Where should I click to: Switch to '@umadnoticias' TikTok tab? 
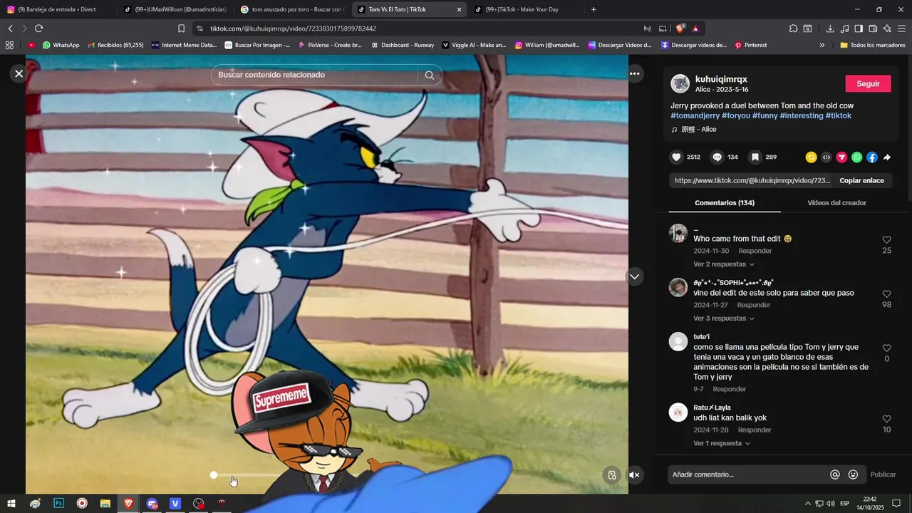click(174, 9)
